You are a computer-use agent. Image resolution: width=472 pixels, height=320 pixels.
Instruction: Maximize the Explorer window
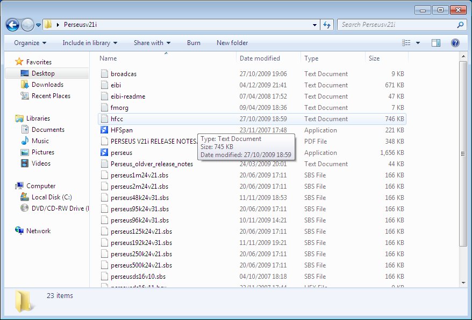(440, 10)
